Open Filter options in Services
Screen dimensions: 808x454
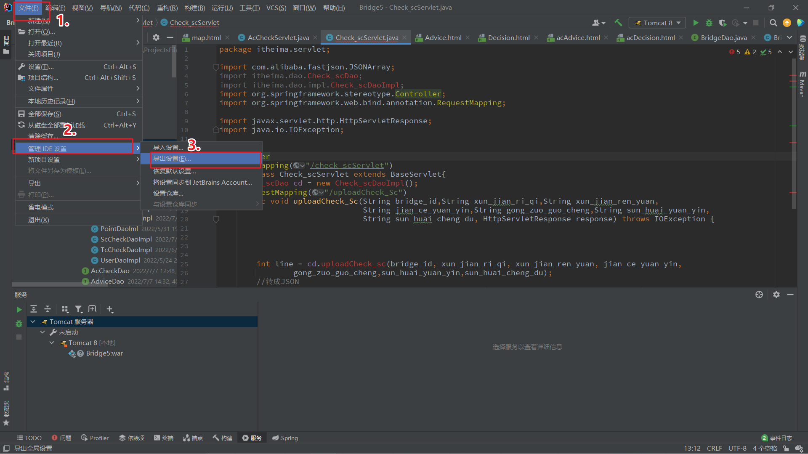click(79, 309)
